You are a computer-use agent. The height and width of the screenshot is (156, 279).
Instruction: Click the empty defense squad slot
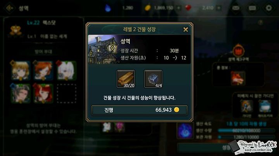tap(67, 93)
